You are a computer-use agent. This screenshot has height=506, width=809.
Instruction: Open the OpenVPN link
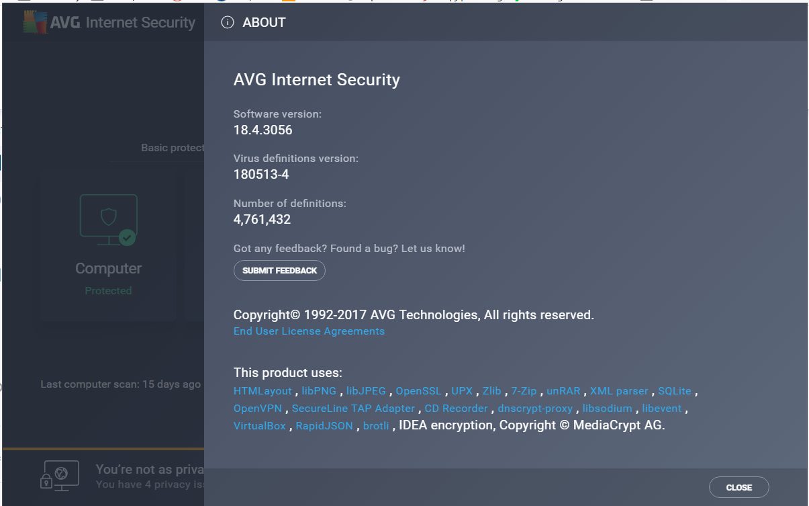[258, 409]
